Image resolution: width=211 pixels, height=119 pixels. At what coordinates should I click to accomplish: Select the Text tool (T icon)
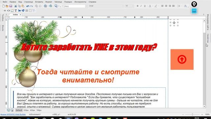coord(16,11)
